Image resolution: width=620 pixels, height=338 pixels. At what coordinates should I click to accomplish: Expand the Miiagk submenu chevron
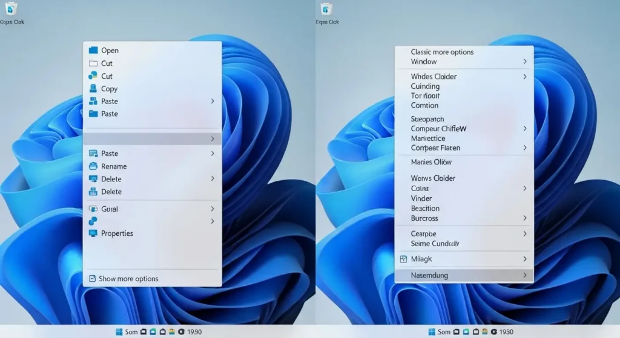click(525, 259)
